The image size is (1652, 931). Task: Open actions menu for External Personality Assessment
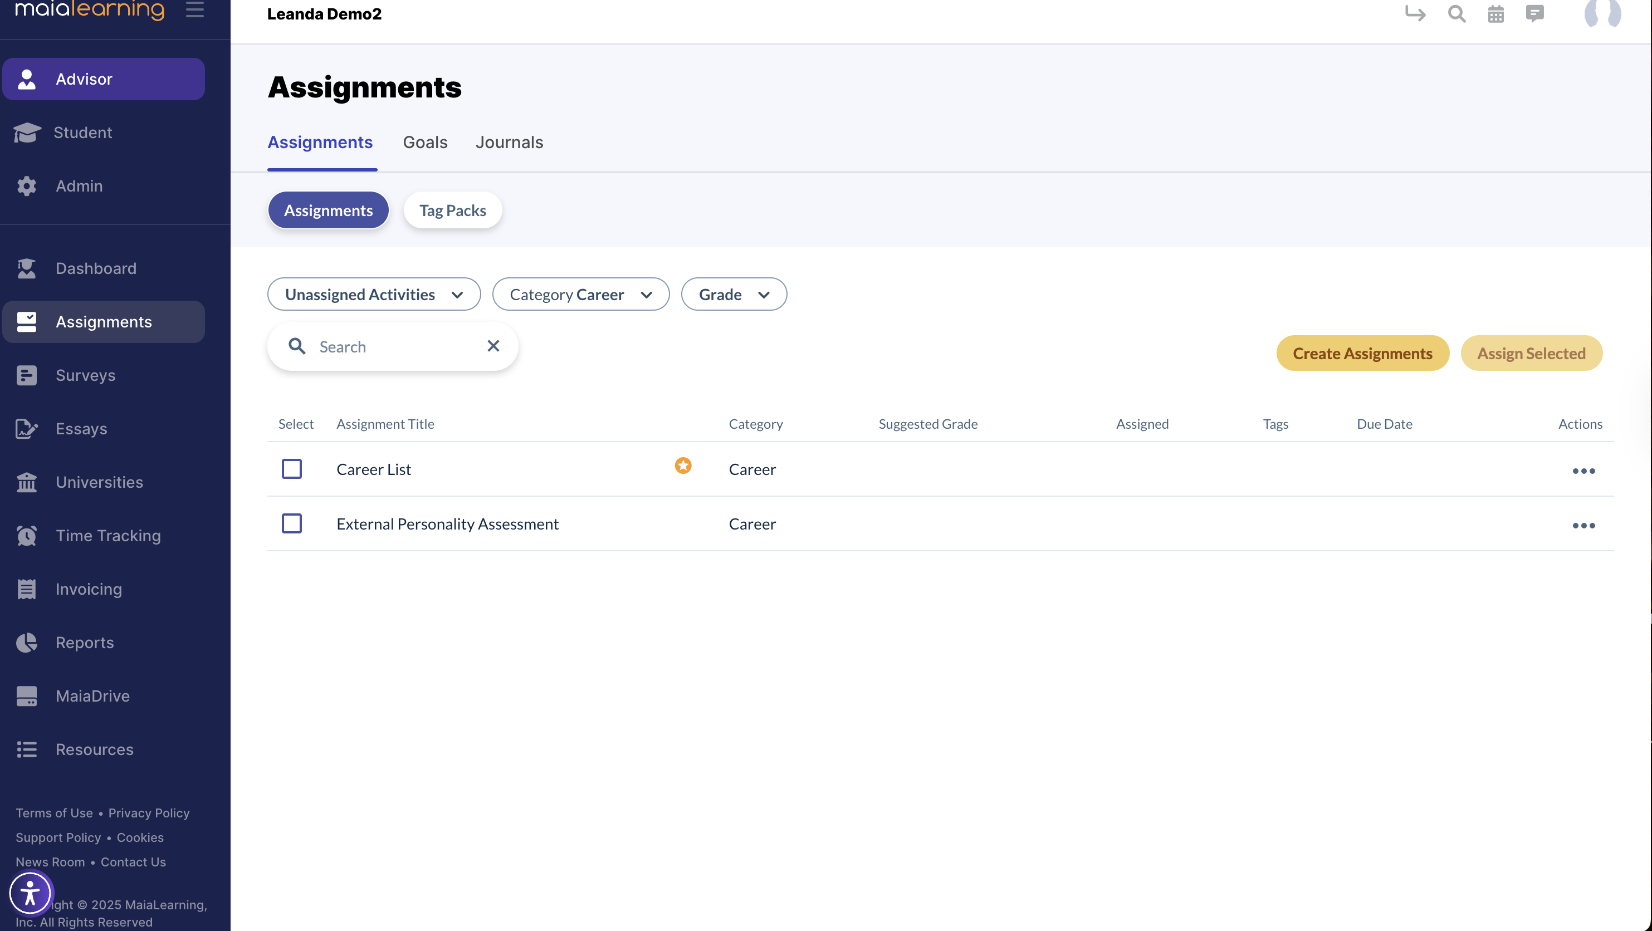point(1583,525)
